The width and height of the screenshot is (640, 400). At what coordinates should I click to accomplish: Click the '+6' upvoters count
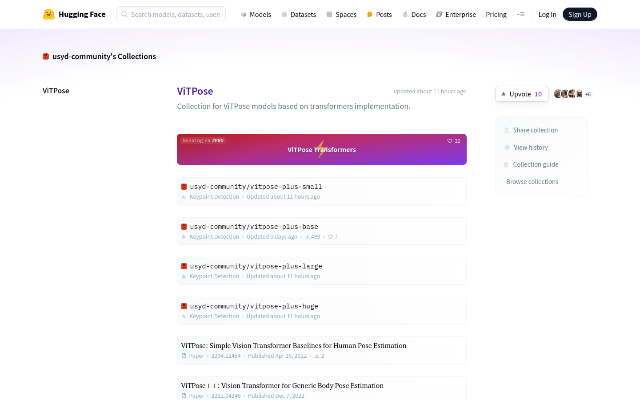(x=588, y=94)
